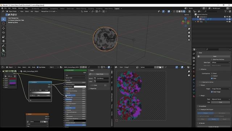The width and height of the screenshot is (232, 131).
Task: Select the Rotate tool in viewport toolbar
Action: point(4,32)
